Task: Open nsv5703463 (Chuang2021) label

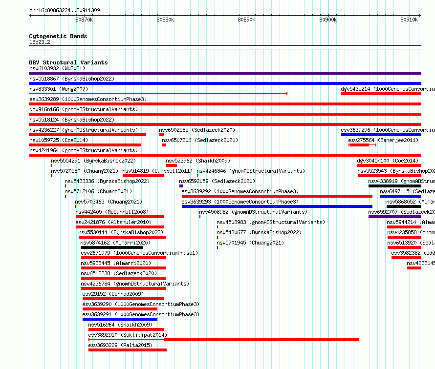Action: click(109, 202)
